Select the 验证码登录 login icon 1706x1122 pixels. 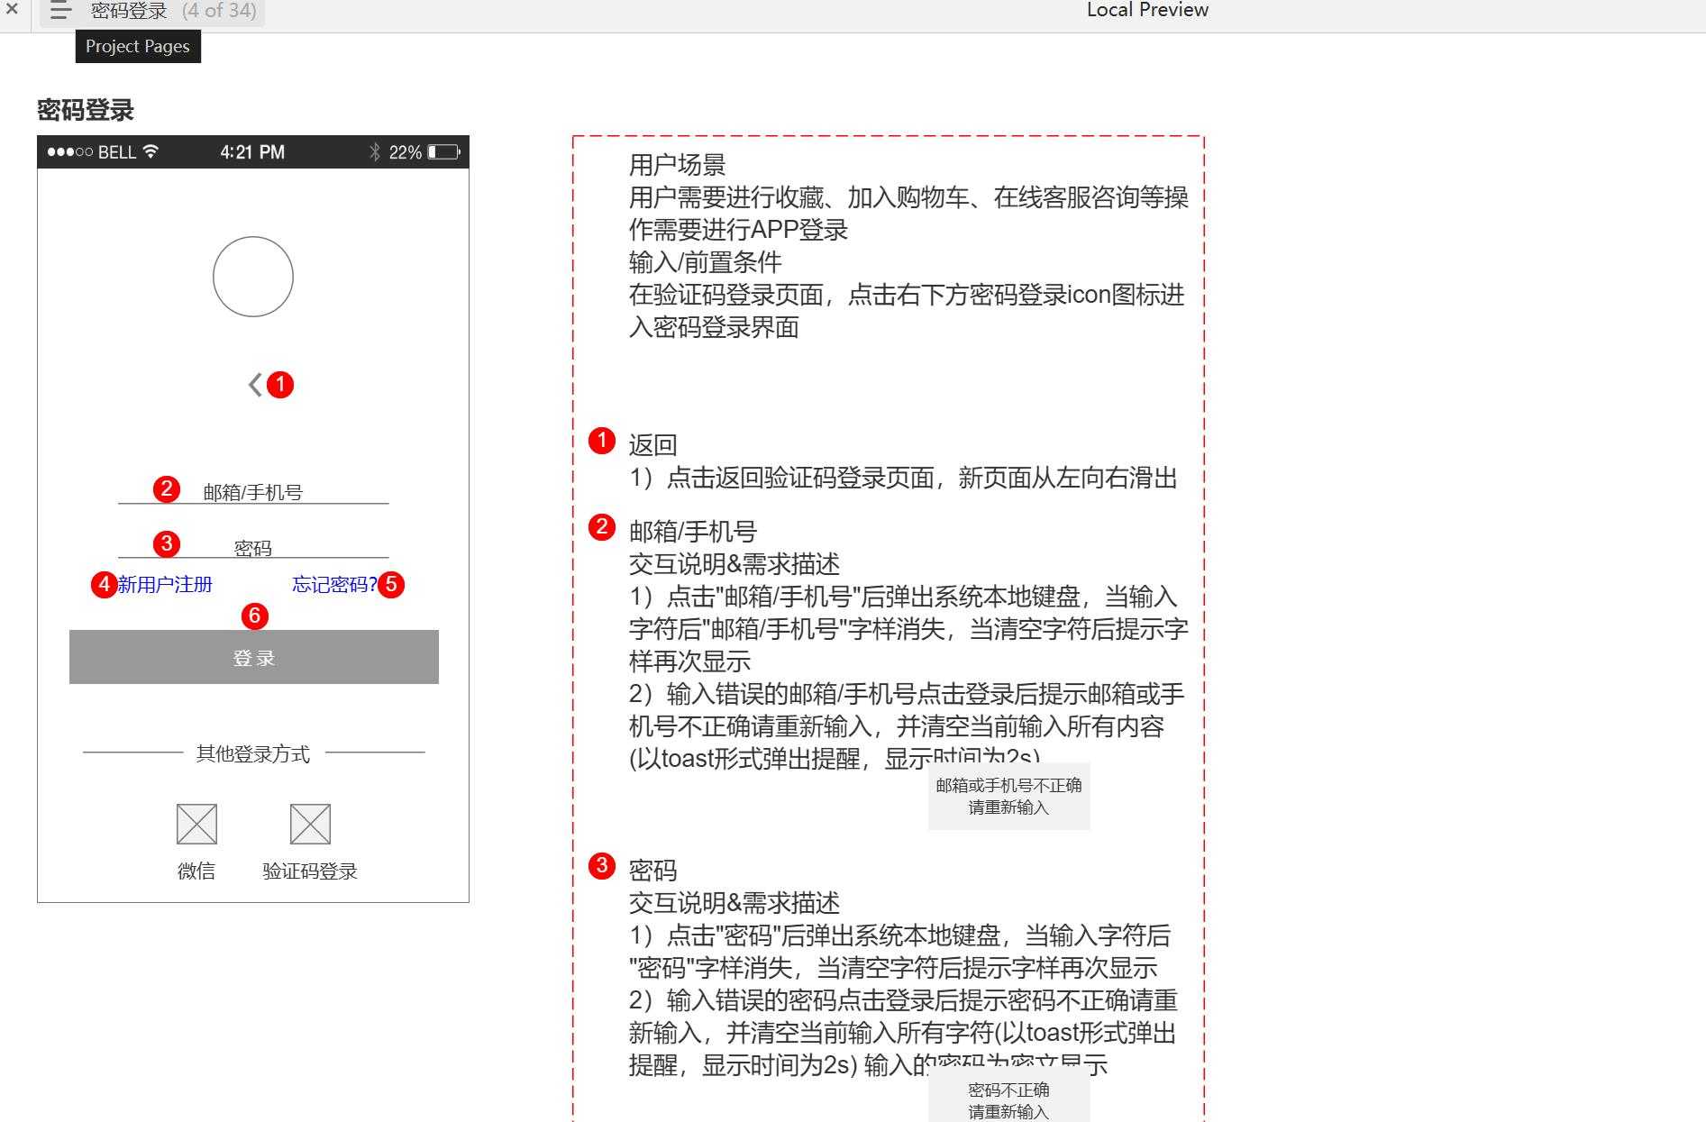tap(310, 824)
